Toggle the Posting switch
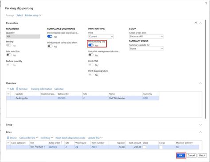The image size is (210, 162). coord(9,45)
